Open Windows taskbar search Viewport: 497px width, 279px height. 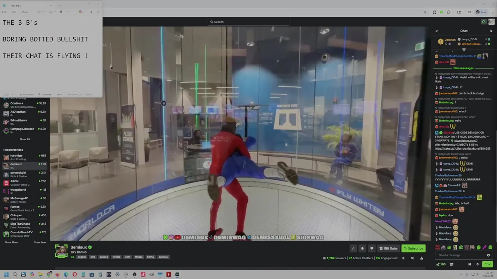15,274
